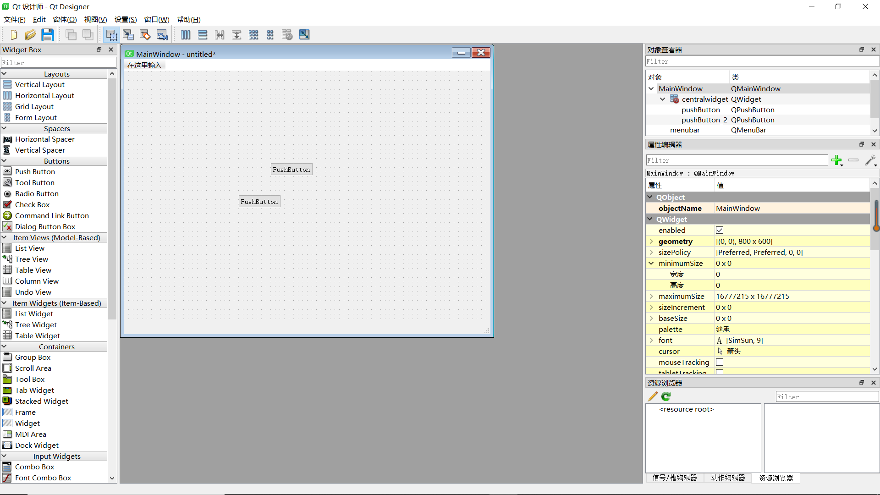Click the upper PushButton on the form

click(x=291, y=170)
